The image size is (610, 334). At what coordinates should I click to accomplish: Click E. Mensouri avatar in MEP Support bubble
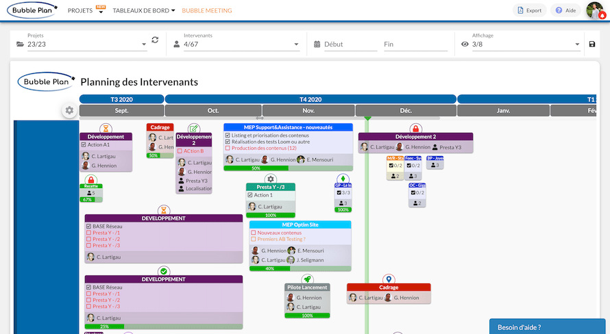pos(301,159)
